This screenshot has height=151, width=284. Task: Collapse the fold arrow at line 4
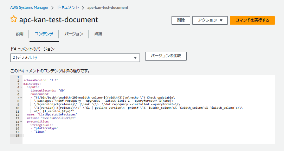[x=21, y=87]
